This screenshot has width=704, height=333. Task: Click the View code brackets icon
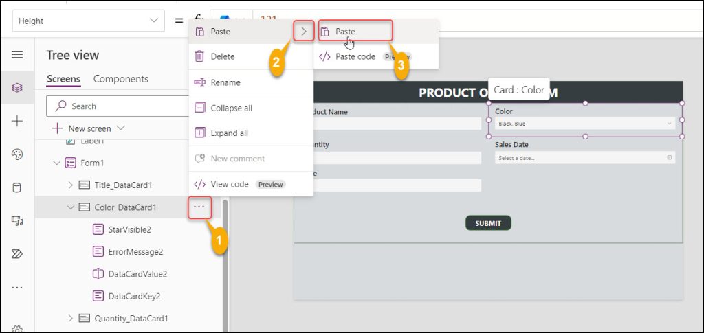click(x=199, y=184)
